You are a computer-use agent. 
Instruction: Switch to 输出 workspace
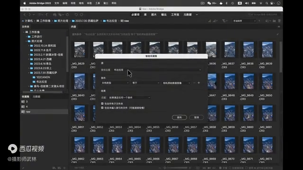tap(164, 15)
